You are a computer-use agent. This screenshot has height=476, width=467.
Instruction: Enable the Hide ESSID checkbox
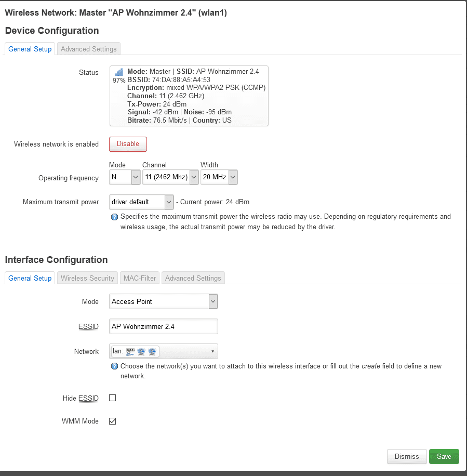(112, 398)
